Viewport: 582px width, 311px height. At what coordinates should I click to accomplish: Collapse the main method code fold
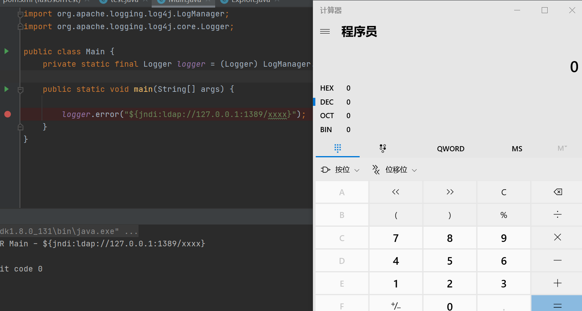pyautogui.click(x=20, y=90)
